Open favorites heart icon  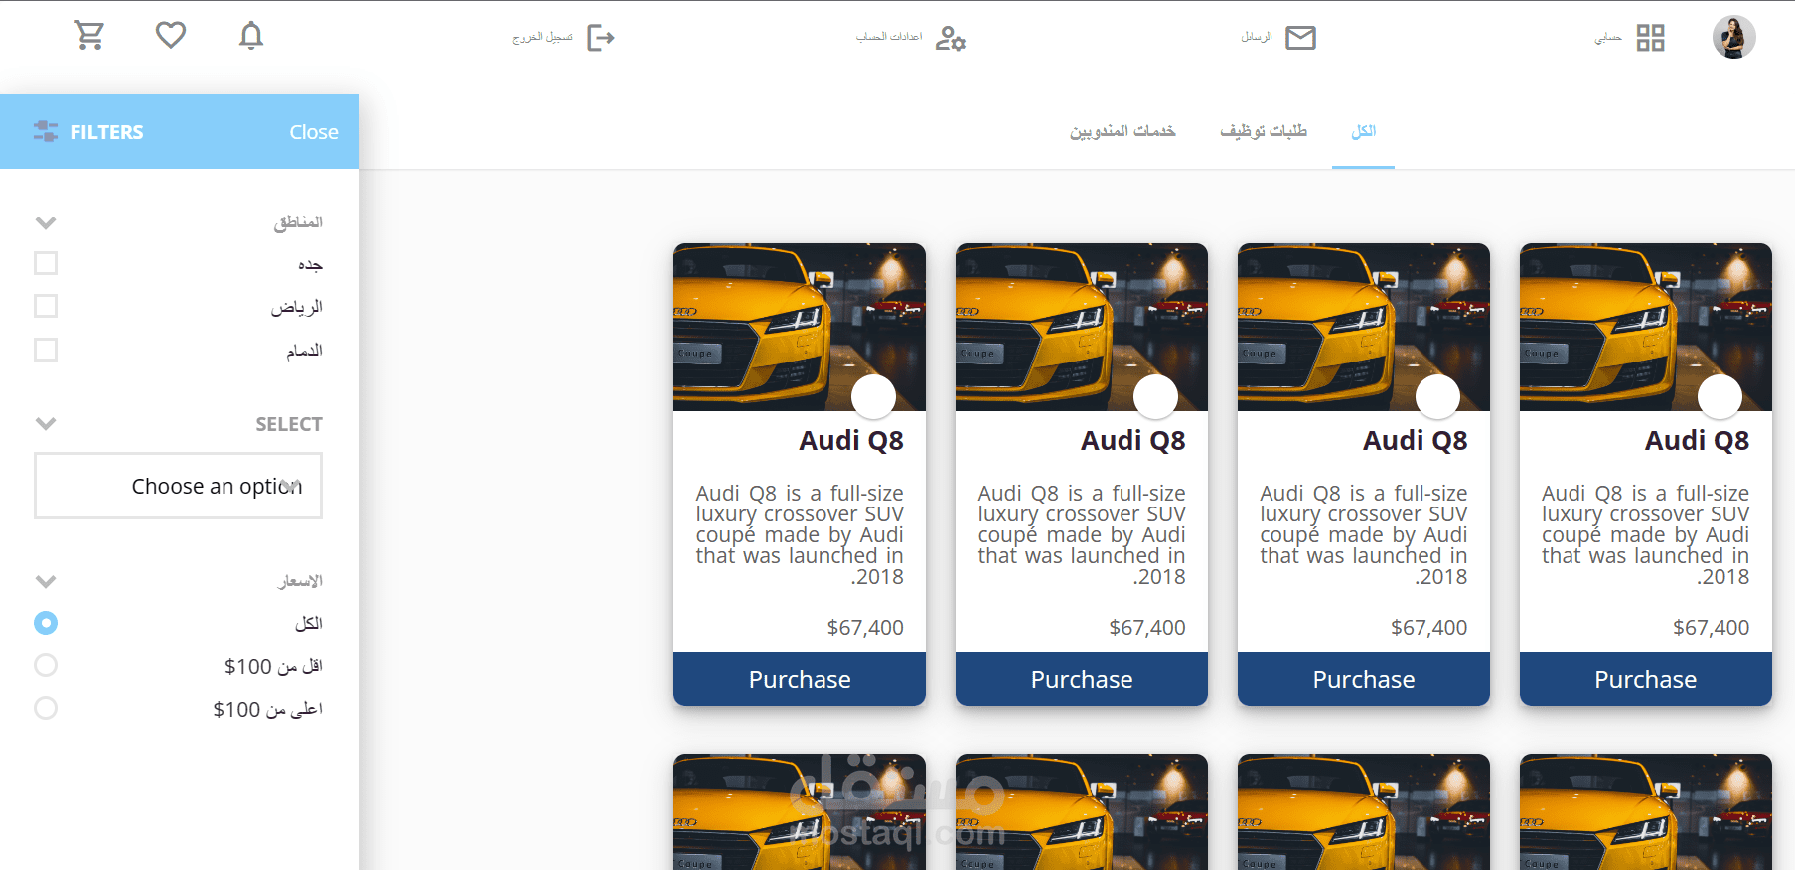171,35
